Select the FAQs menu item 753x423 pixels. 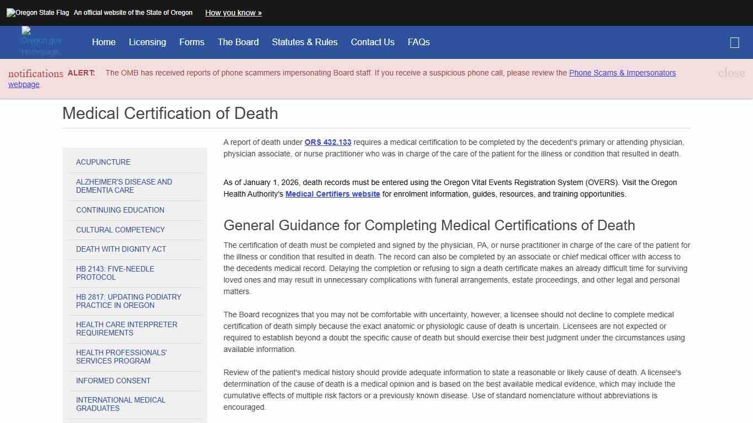(x=418, y=42)
